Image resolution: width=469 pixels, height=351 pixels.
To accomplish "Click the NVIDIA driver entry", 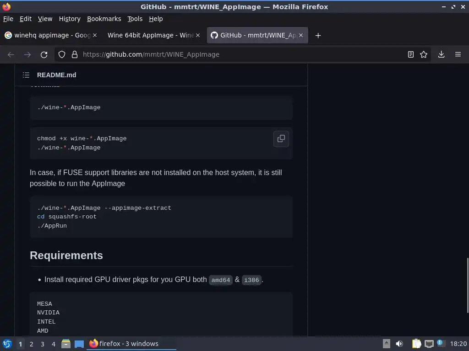I will (x=48, y=313).
